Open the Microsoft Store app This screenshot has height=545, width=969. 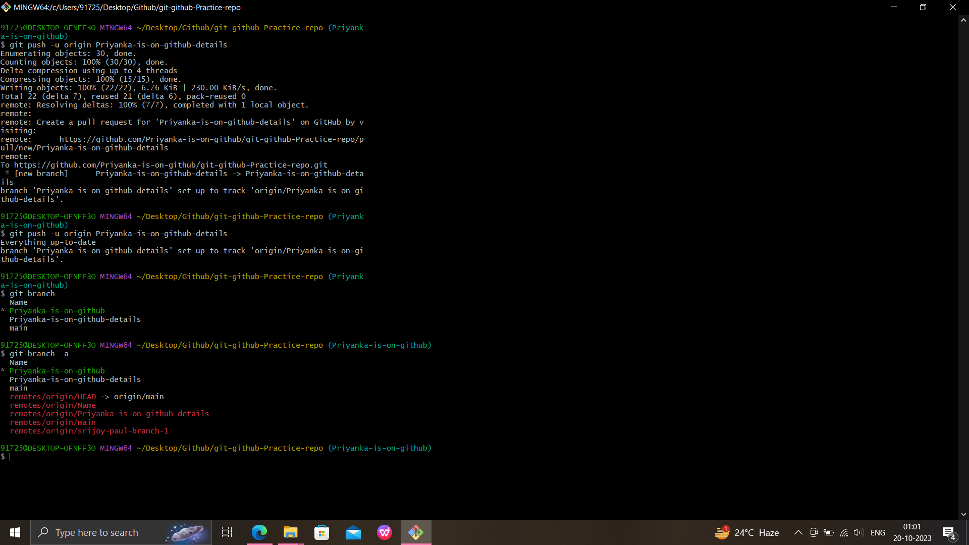(x=321, y=532)
